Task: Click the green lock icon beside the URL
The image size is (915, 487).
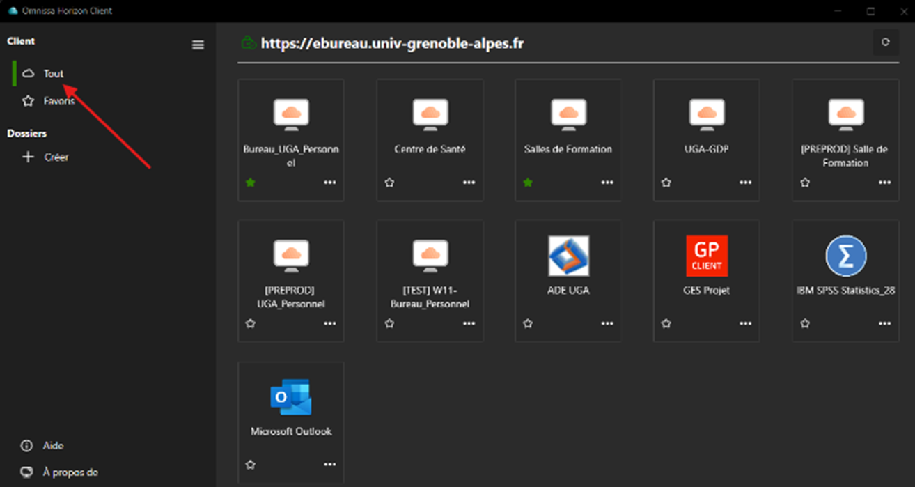Action: coord(247,43)
